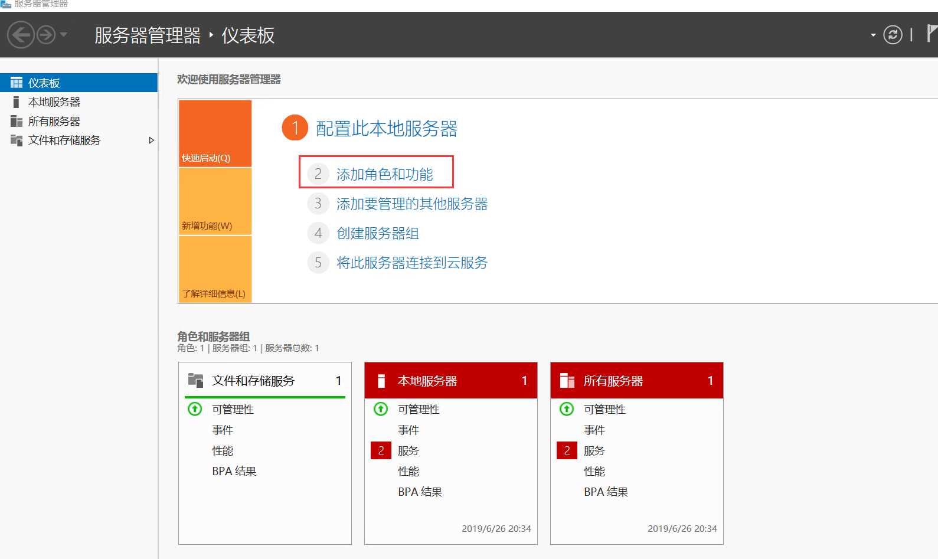Click red 2 badge in 本地服务器 tile
Viewport: 938px width, 559px height.
pos(381,450)
